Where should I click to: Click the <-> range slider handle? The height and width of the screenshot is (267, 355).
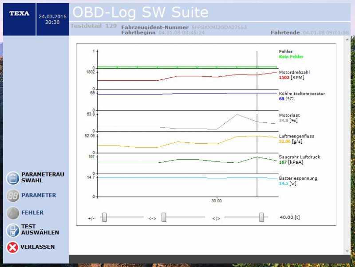click(x=164, y=217)
